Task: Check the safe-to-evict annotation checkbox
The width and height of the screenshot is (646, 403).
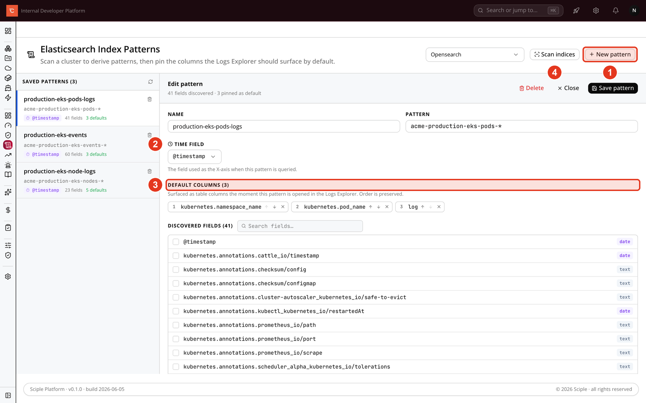Action: [176, 297]
